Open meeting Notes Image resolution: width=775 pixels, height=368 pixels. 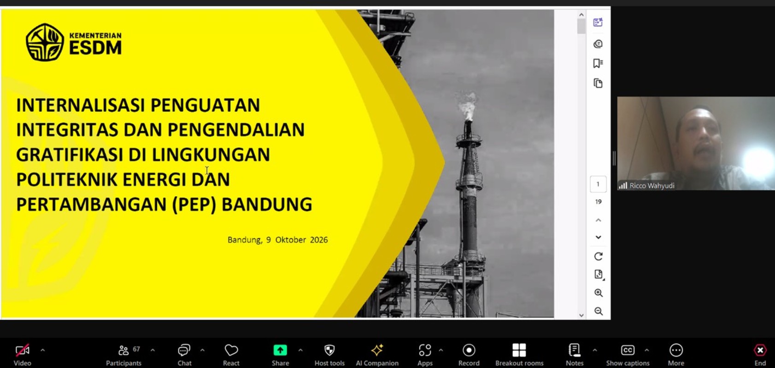(575, 355)
